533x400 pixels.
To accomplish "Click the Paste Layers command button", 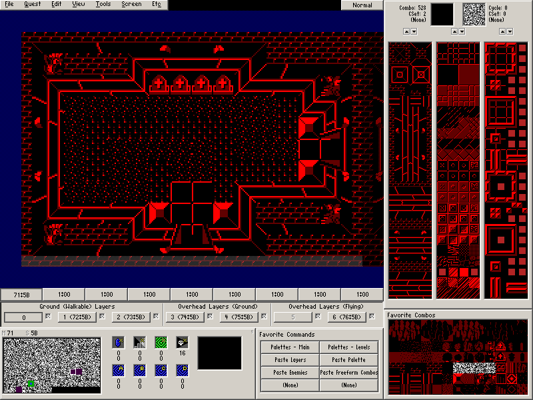I will (290, 360).
